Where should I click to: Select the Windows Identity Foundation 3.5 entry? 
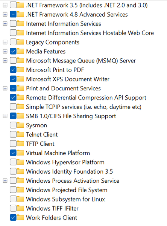click(69, 171)
